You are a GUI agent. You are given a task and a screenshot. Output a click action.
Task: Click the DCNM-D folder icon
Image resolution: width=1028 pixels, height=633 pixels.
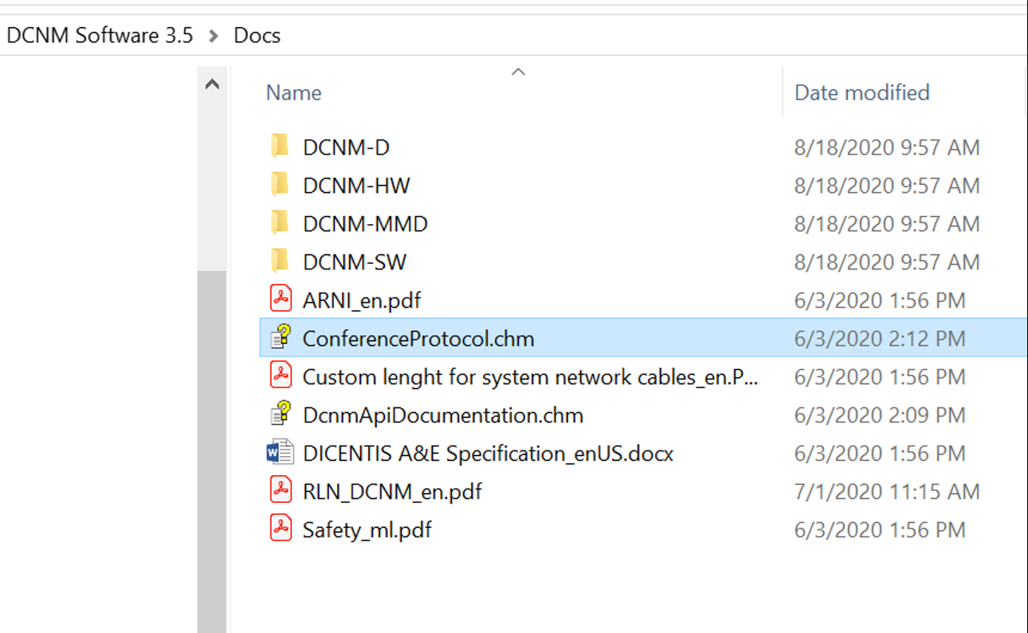280,147
